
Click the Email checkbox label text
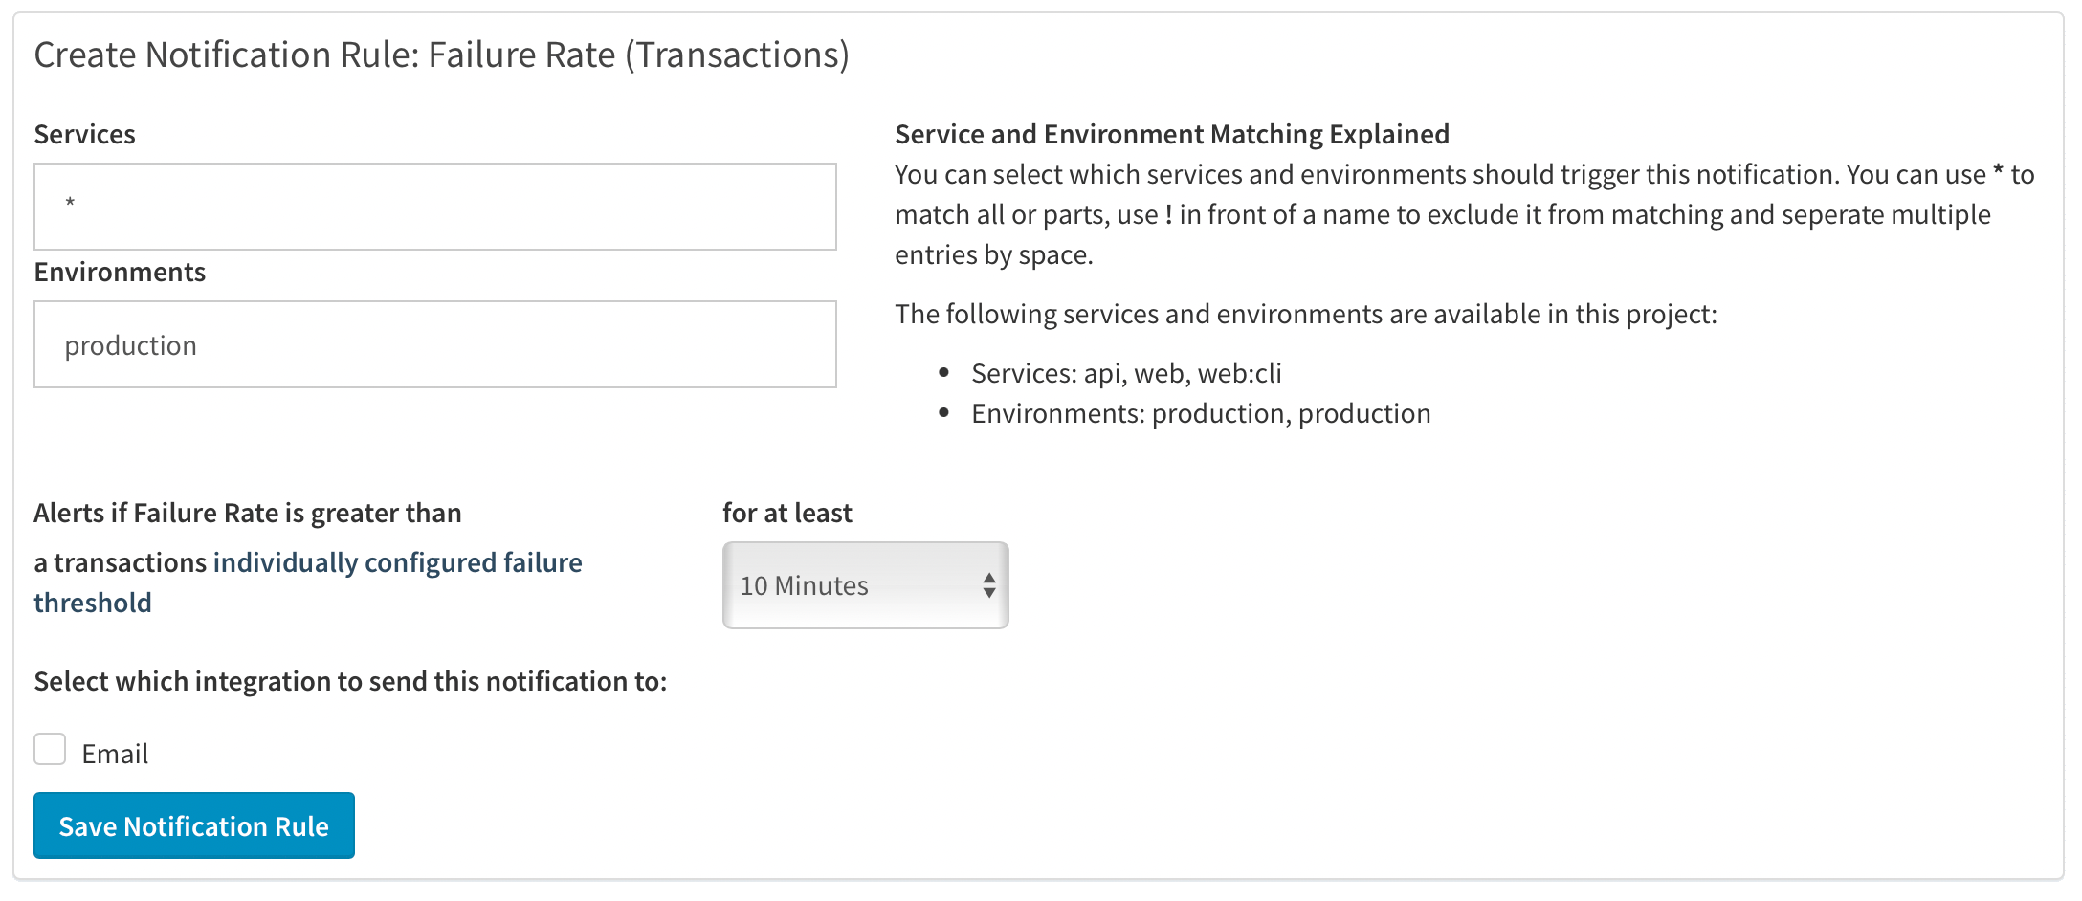[116, 754]
